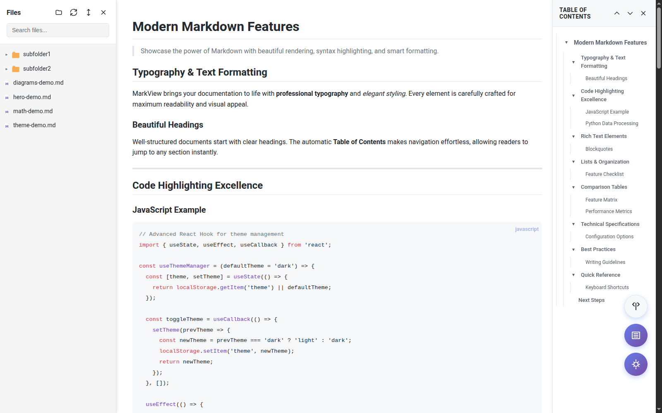
Task: Close the Files panel
Action: click(103, 12)
